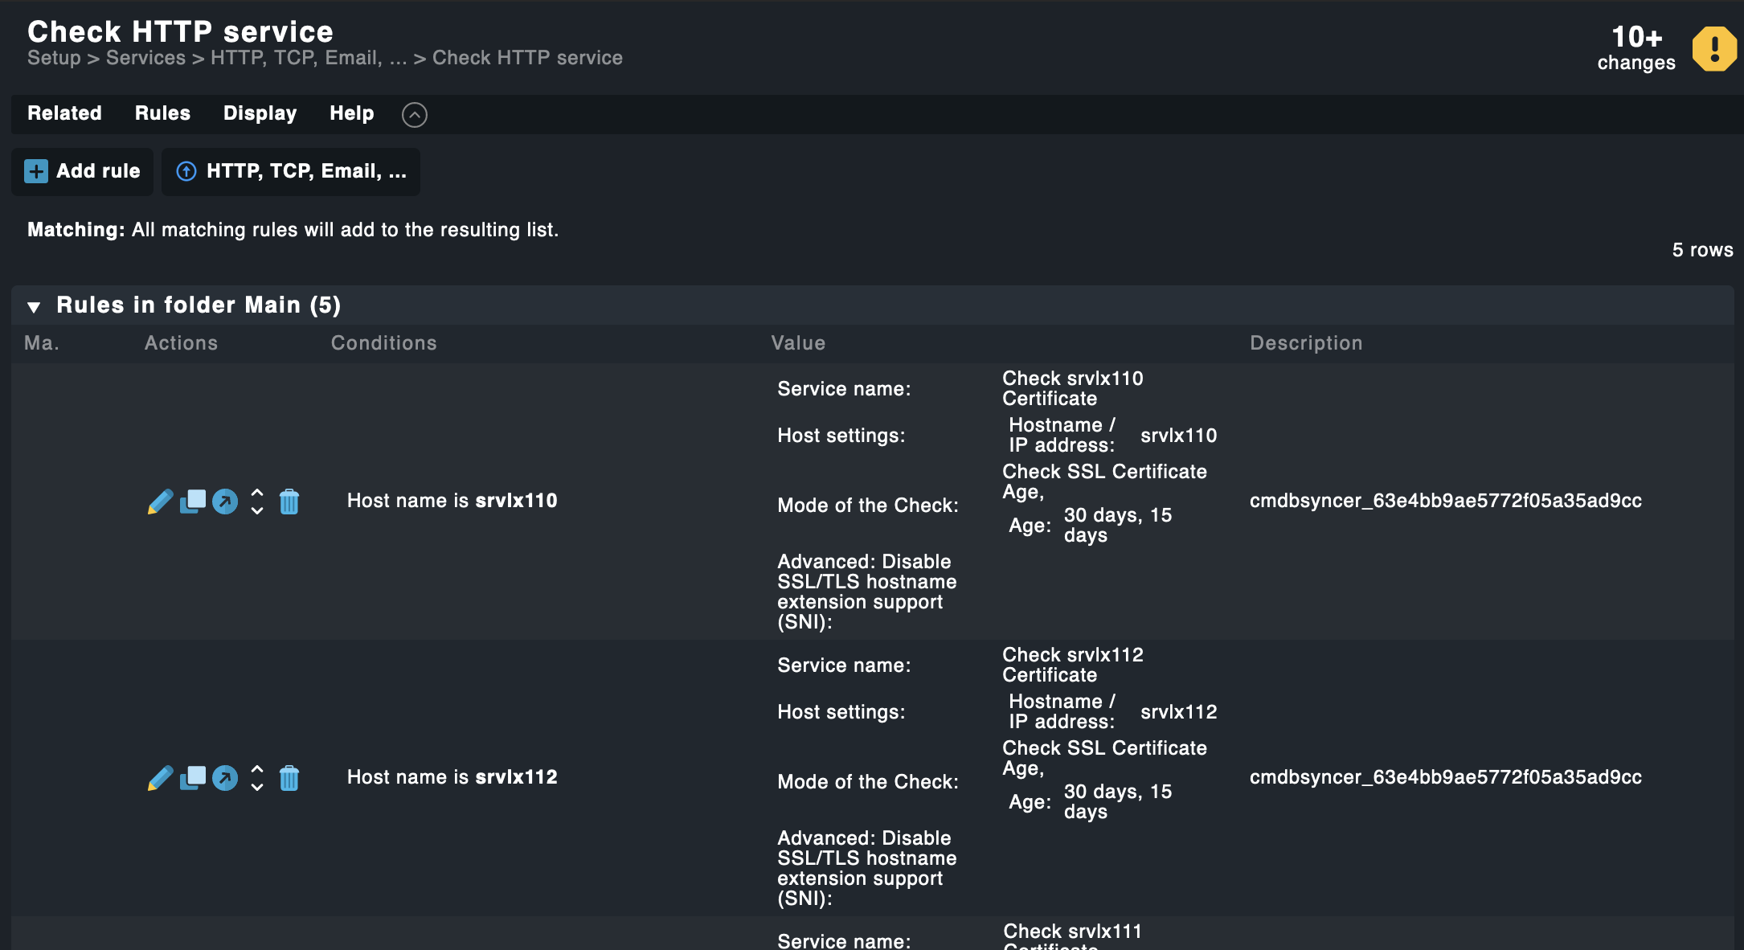Click move-to-folder arrow icon for srvlx112 rule

225,778
